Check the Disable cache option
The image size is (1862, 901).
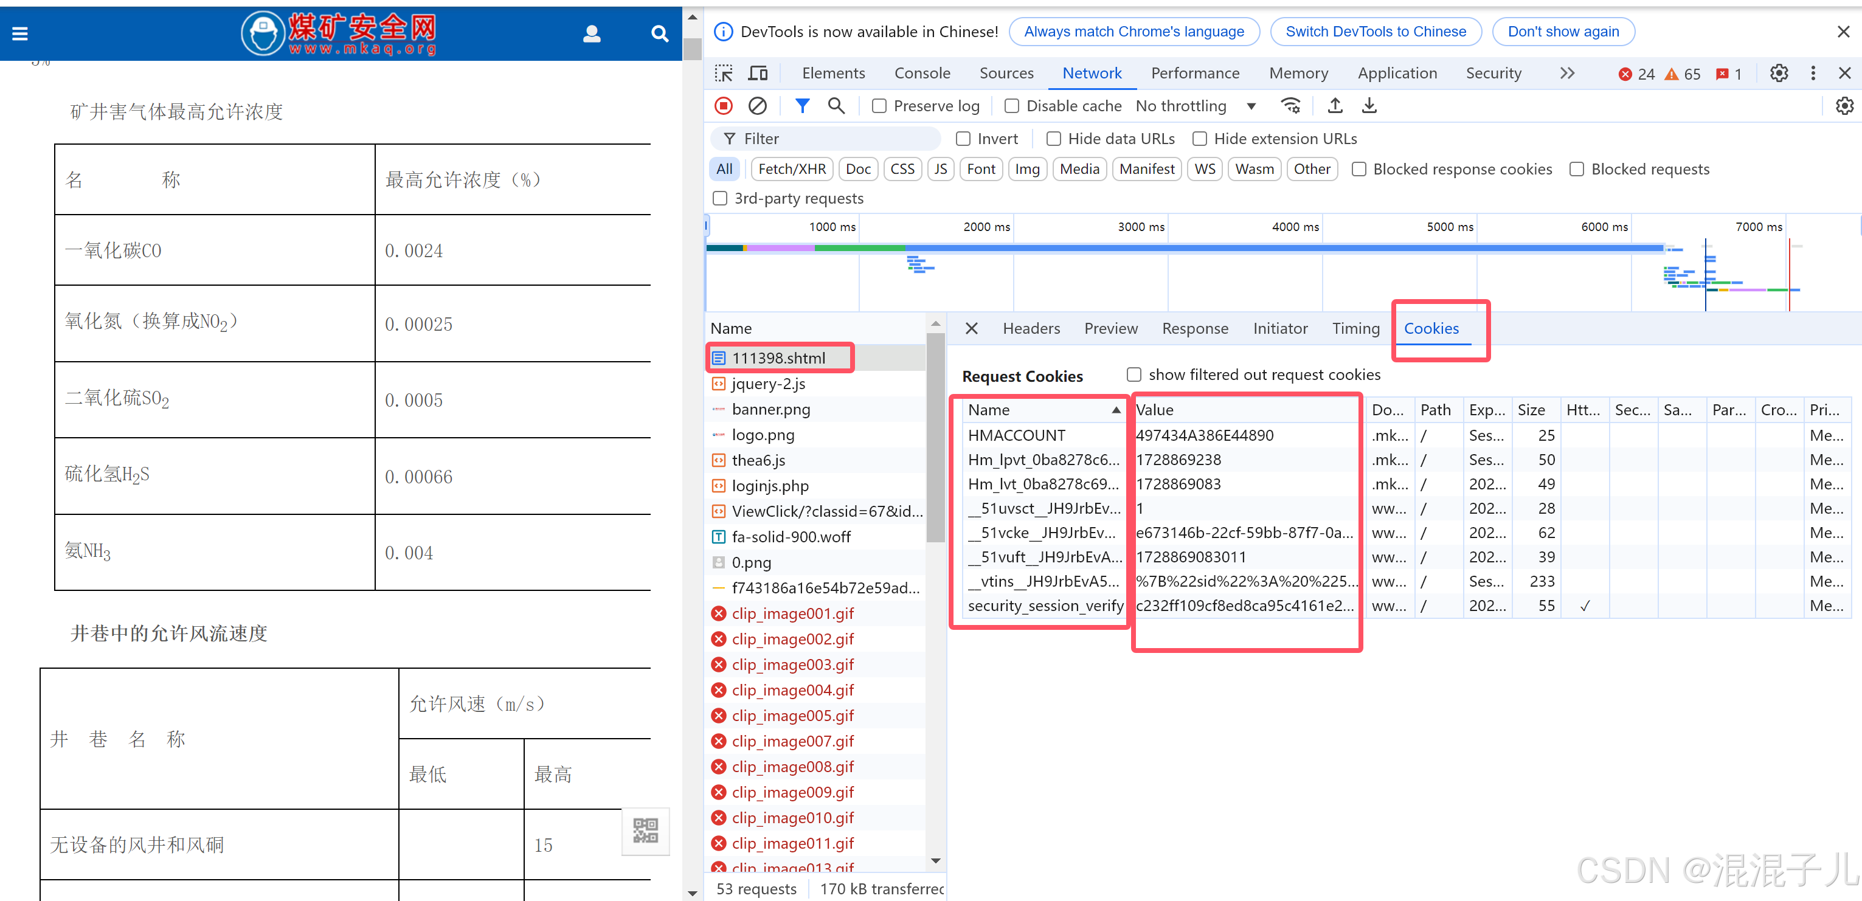[x=1012, y=106]
